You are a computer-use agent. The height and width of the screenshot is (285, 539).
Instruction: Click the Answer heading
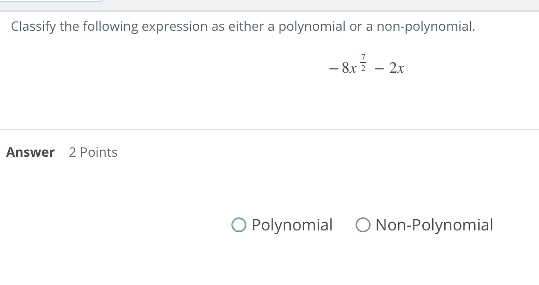[x=30, y=152]
